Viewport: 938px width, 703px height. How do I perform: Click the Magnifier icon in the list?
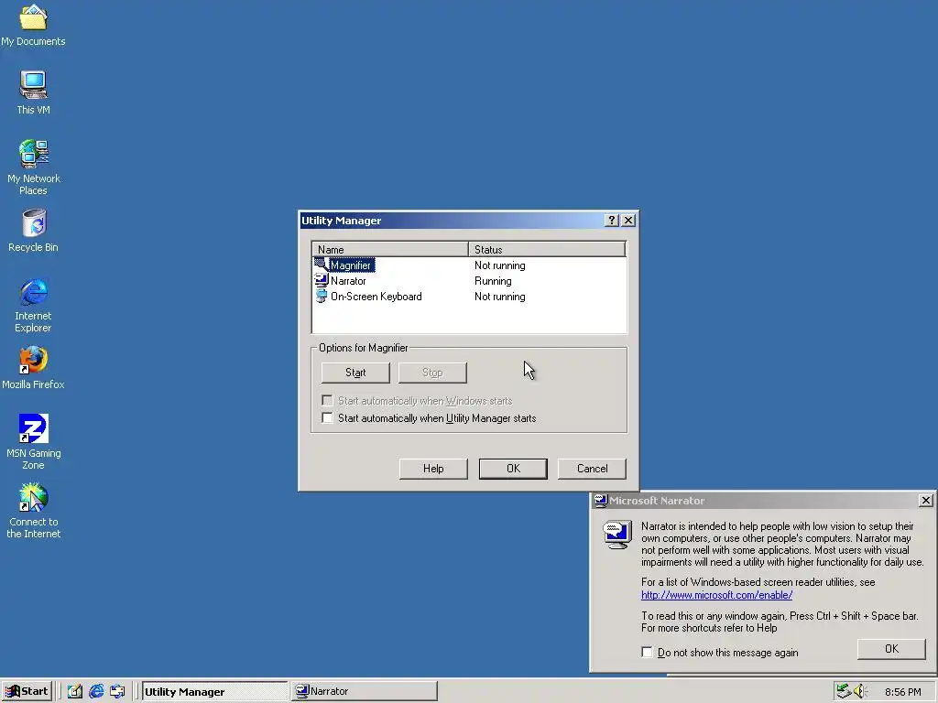(x=322, y=265)
